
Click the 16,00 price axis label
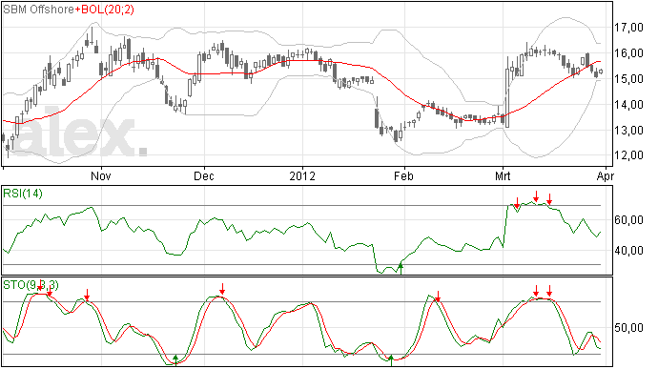point(628,53)
